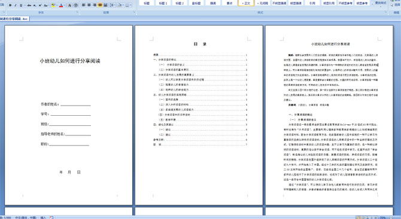Screen dimensions: 401x219
Task: Click the 目录 table of contents page
Action: [199, 115]
